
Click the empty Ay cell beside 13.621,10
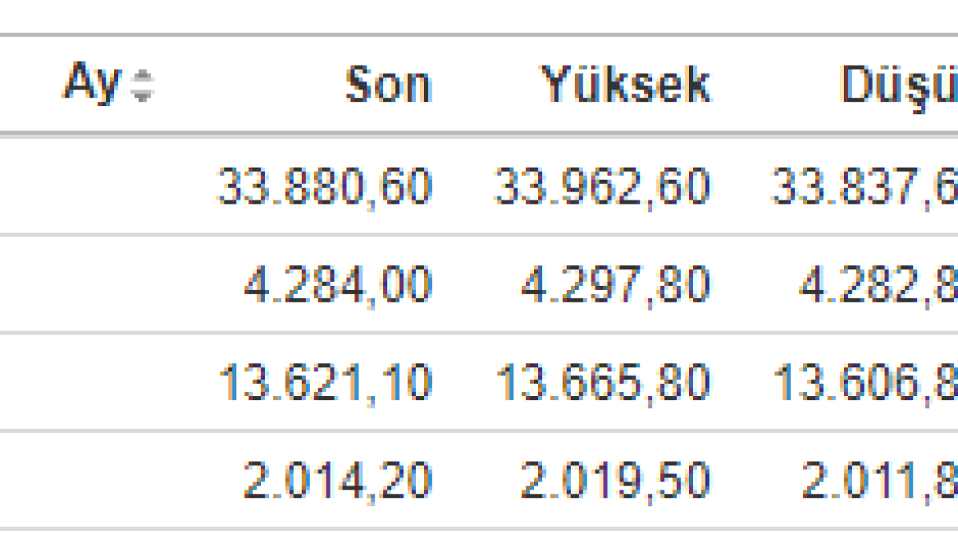(96, 382)
